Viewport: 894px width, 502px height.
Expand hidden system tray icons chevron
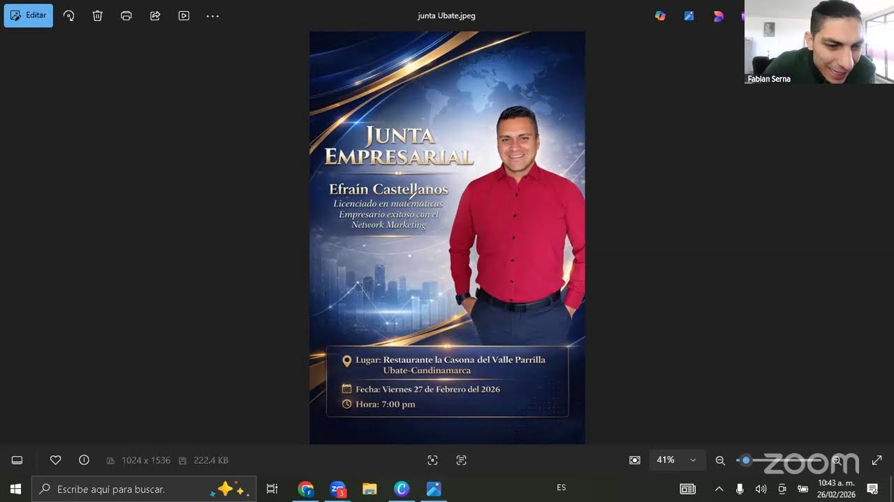tap(719, 489)
